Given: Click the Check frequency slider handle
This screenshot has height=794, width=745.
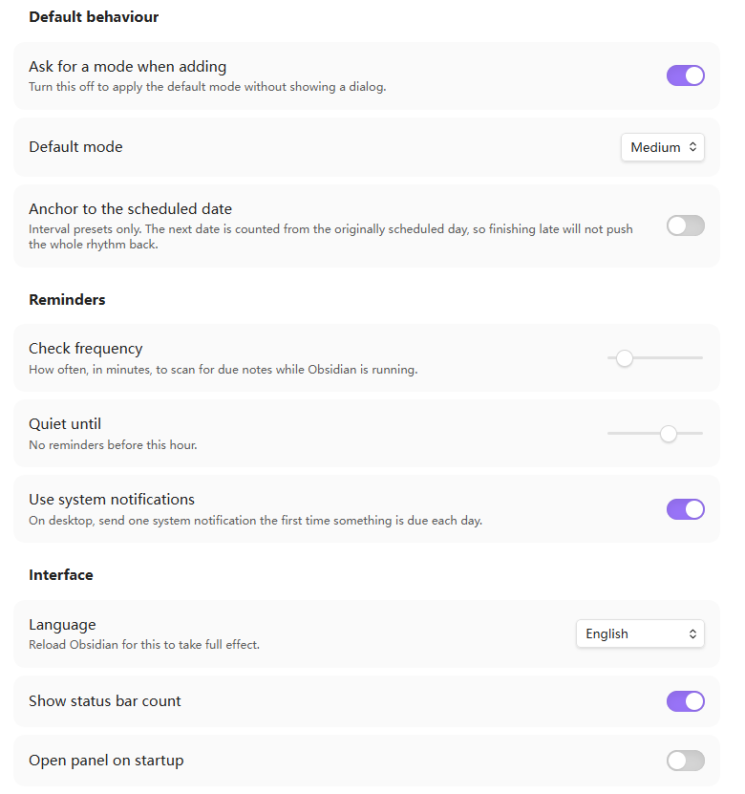Looking at the screenshot, I should [625, 358].
